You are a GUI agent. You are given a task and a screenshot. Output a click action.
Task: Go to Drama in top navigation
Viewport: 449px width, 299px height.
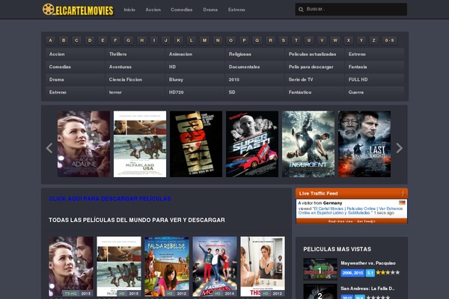point(210,10)
